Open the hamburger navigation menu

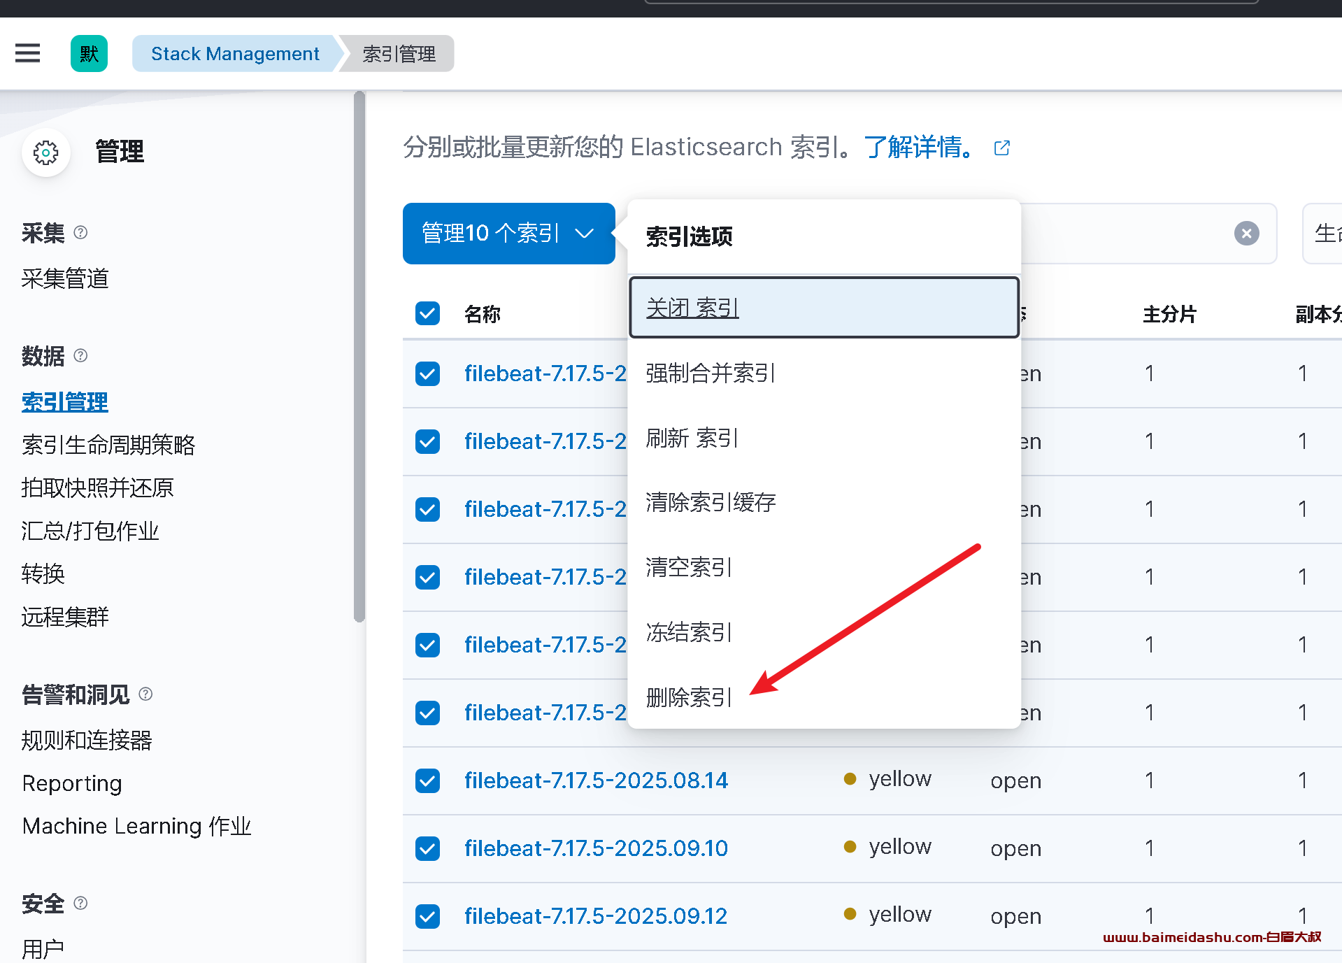point(28,53)
